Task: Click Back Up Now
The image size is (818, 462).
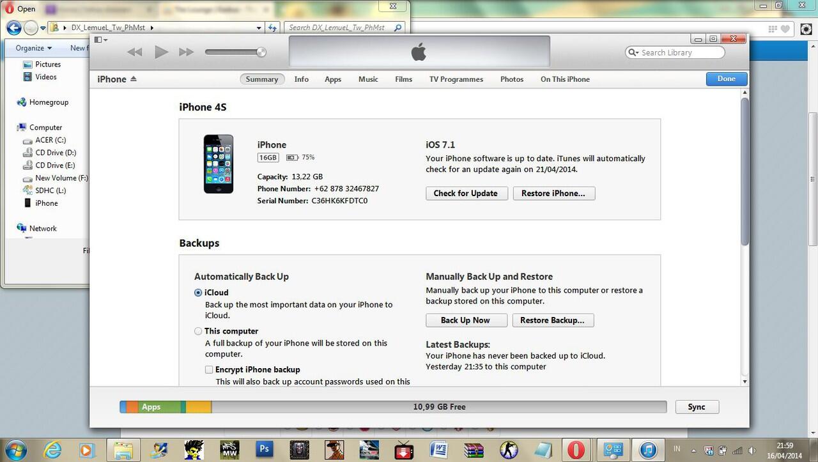Action: [466, 320]
